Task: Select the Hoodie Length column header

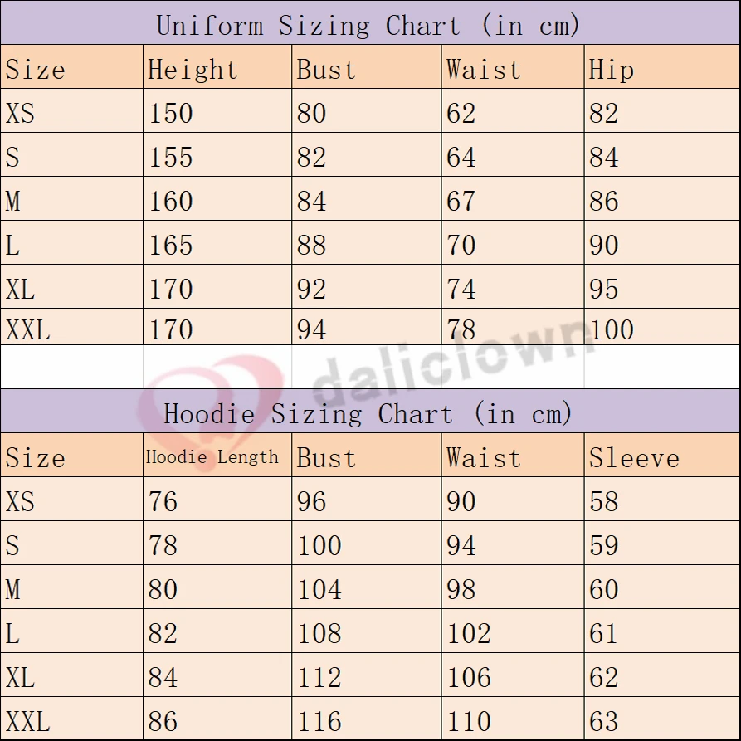Action: click(x=212, y=457)
